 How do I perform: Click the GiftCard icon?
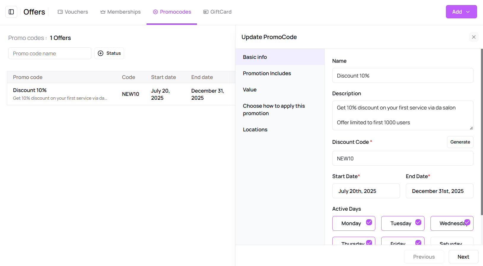pyautogui.click(x=206, y=12)
